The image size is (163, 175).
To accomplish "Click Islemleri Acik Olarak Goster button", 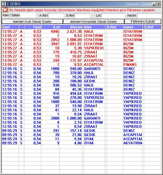I will [x=32, y=22].
